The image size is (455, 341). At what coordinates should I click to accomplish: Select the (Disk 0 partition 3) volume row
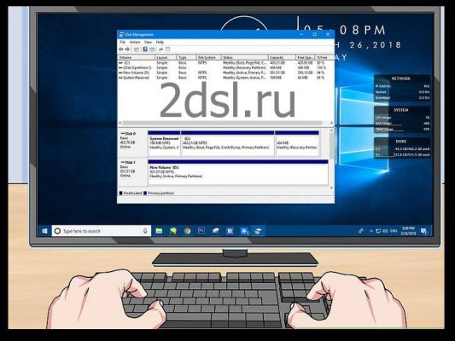coord(224,68)
